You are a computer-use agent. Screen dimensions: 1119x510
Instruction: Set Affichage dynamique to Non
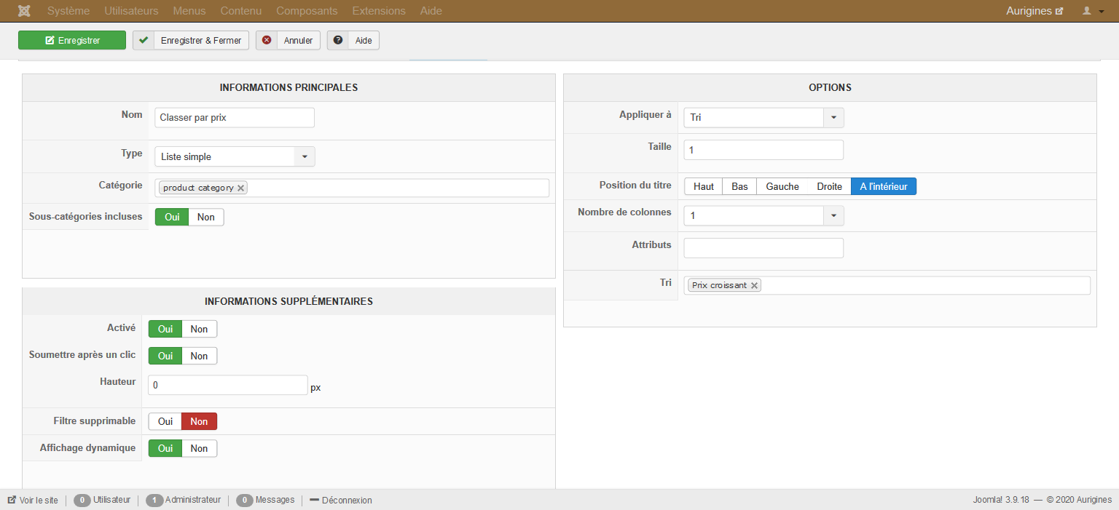[200, 448]
